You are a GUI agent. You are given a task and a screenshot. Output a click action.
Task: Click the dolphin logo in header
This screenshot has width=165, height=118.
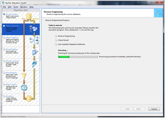coord(158,13)
